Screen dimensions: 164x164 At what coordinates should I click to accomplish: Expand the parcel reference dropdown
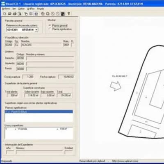click(x=36, y=30)
